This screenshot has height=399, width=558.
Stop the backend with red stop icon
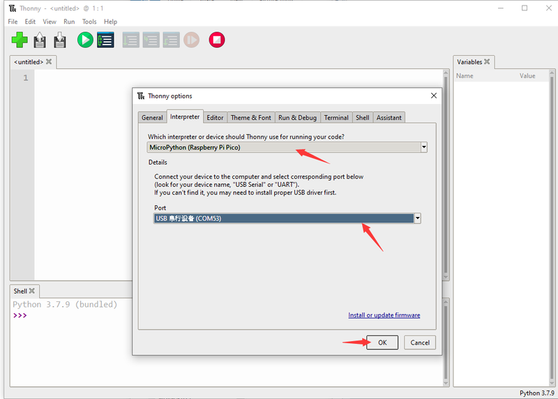click(x=217, y=40)
